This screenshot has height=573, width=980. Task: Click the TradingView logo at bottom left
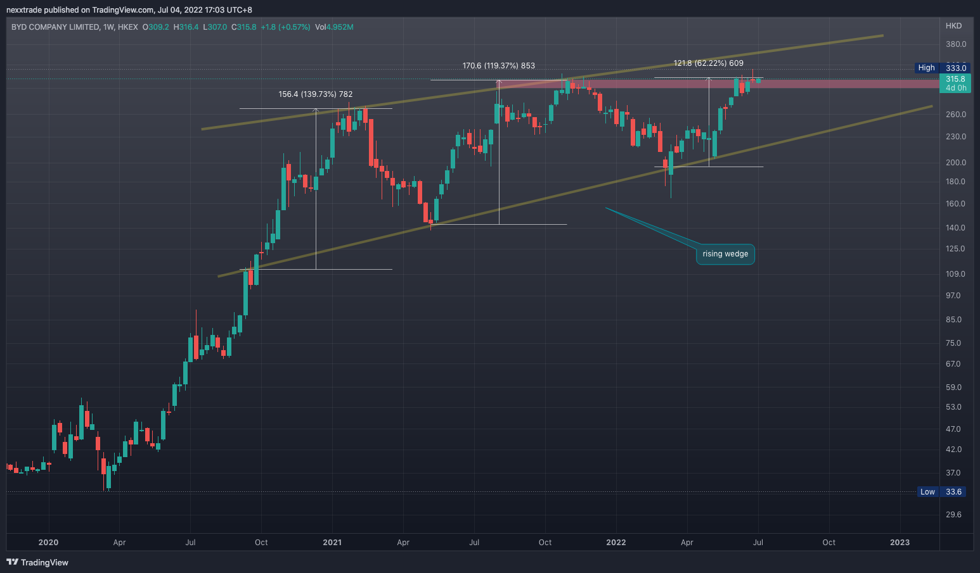pos(37,562)
